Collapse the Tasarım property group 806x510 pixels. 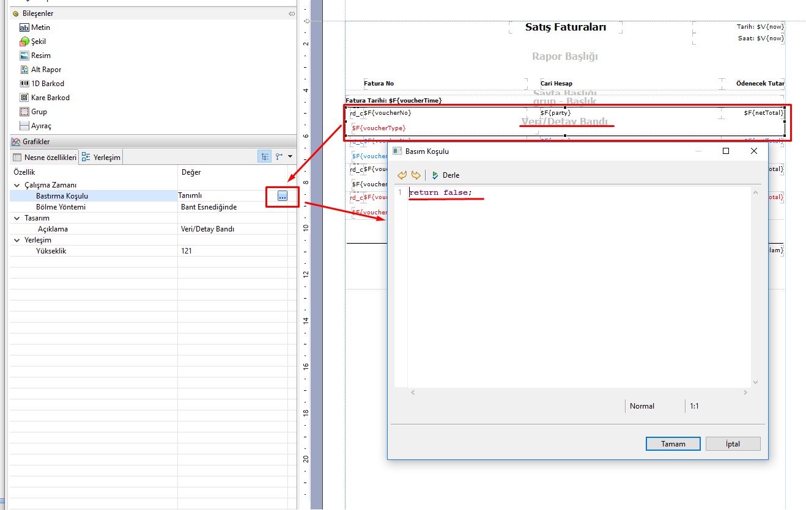pos(17,218)
